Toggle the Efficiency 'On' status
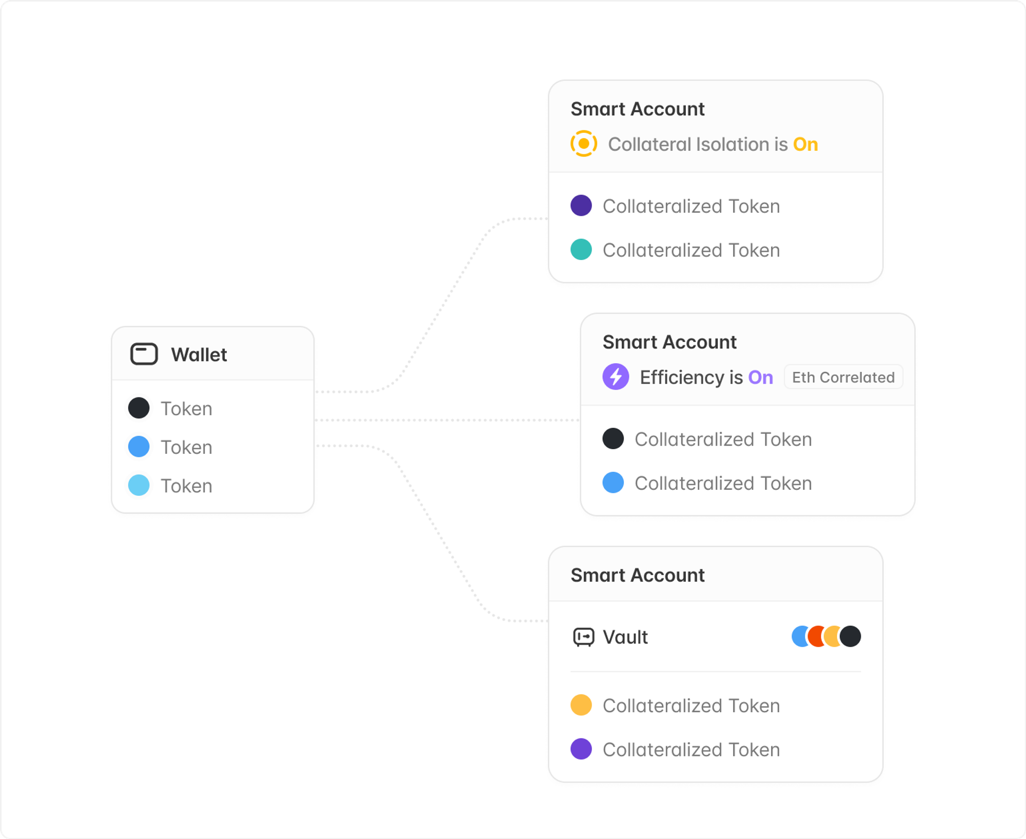This screenshot has width=1026, height=839. point(760,377)
